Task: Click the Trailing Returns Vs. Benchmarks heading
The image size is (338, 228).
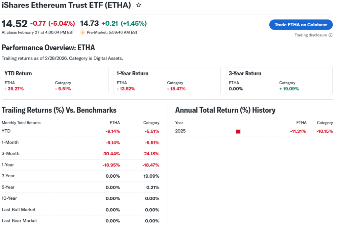Action: [x=59, y=110]
